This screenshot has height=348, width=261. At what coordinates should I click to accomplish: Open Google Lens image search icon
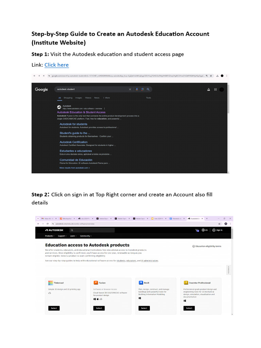(x=142, y=89)
